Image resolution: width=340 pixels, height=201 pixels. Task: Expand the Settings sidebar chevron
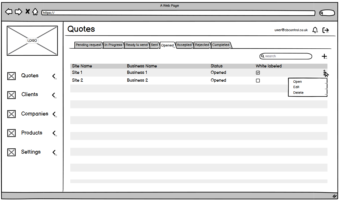point(54,152)
